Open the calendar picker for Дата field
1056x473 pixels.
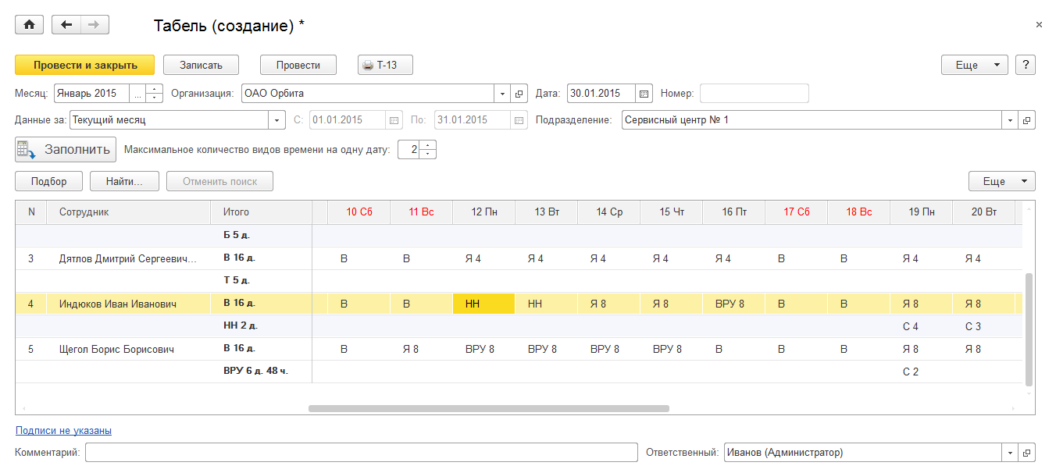[x=644, y=94]
